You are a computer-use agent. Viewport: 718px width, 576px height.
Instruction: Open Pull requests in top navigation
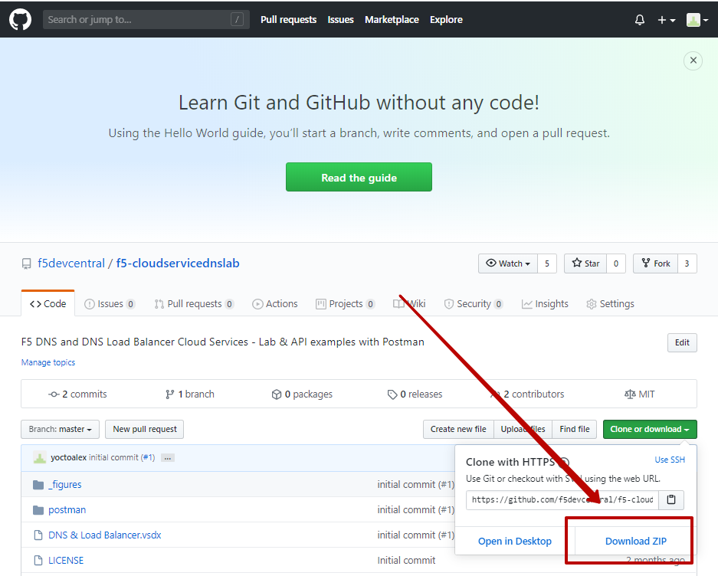(288, 20)
